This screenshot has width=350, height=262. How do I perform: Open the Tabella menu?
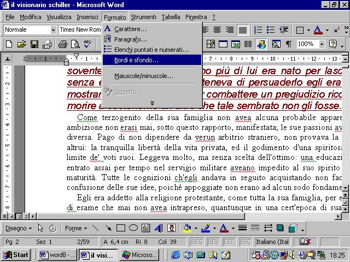click(171, 17)
